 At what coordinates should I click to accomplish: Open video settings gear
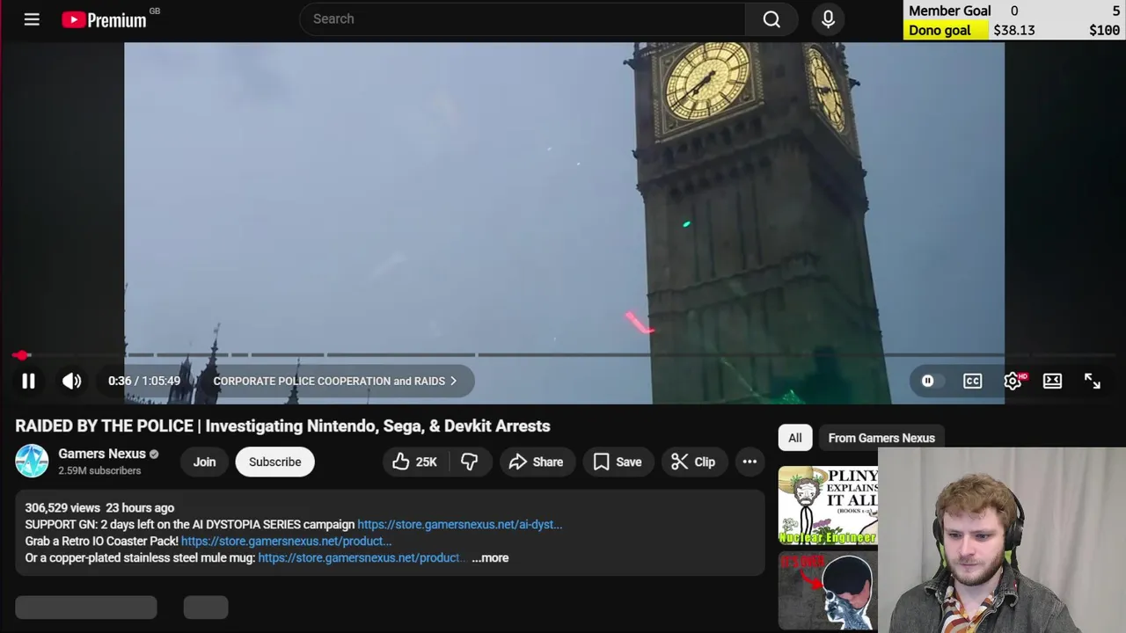tap(1013, 381)
